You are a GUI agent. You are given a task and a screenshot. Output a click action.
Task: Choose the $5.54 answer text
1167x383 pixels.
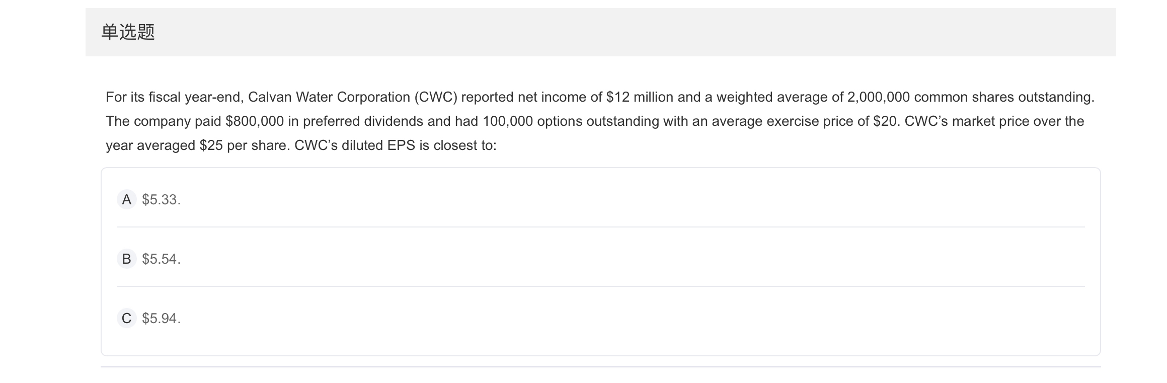161,259
